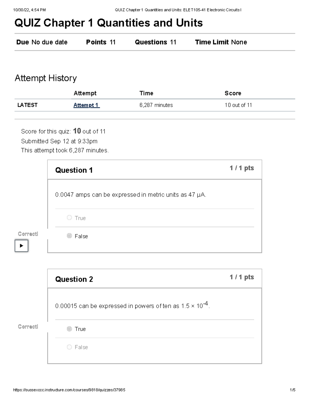Click the Attempt column header
This screenshot has height=400, width=309.
pos(85,93)
